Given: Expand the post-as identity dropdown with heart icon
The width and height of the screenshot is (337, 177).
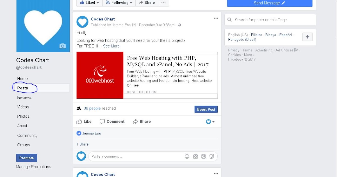Looking at the screenshot, I should click(210, 122).
